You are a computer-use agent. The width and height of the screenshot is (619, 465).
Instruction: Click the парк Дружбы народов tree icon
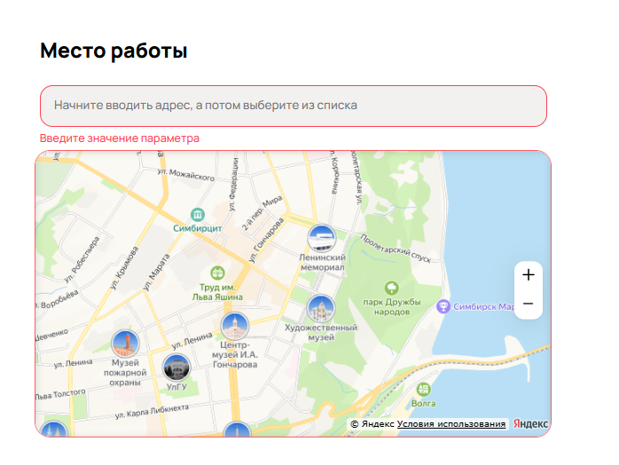pos(392,288)
